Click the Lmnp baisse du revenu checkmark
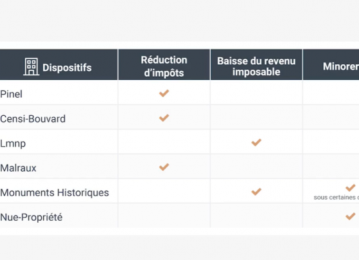 [257, 142]
